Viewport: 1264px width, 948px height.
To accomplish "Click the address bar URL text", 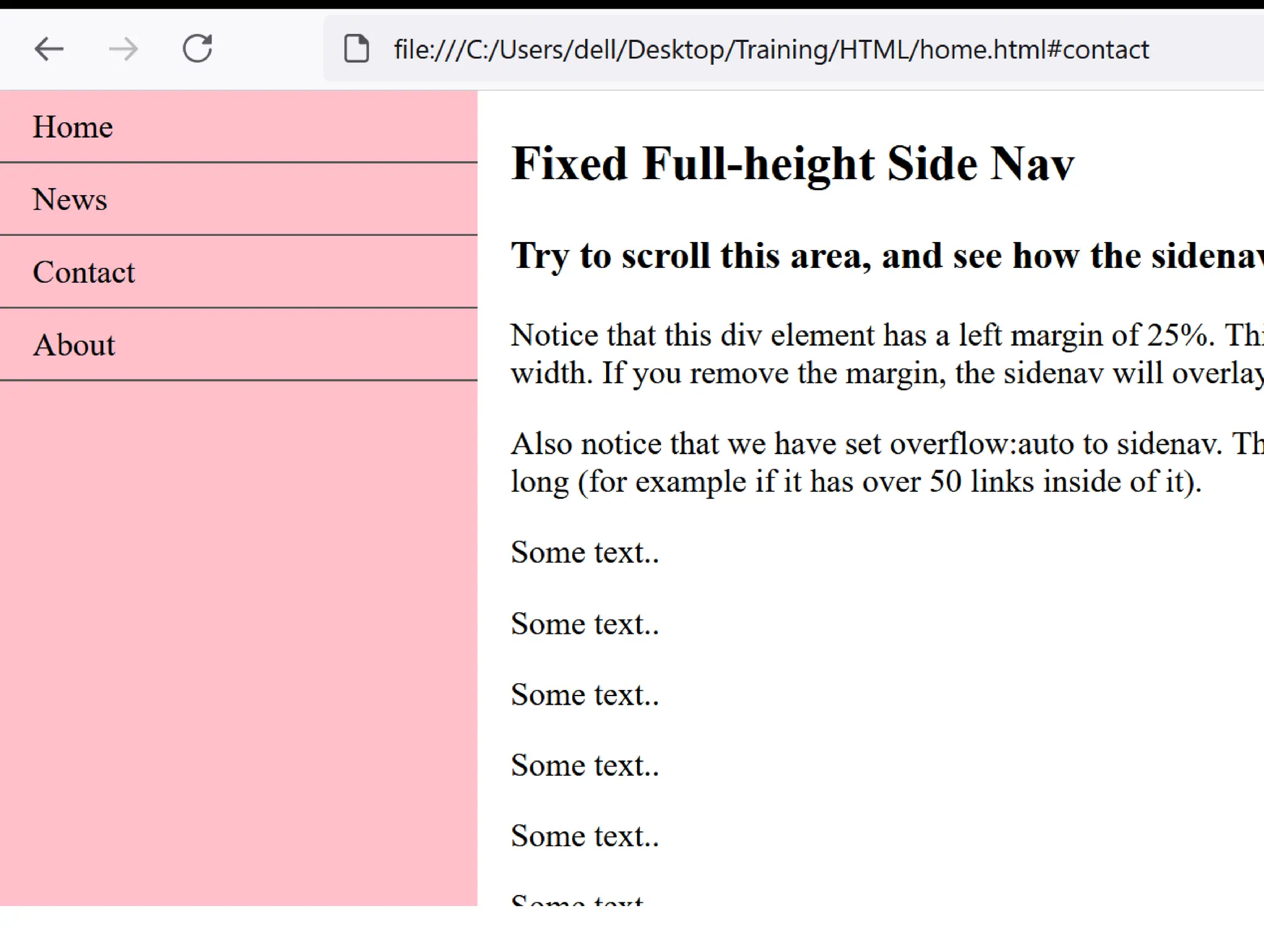I will point(771,49).
